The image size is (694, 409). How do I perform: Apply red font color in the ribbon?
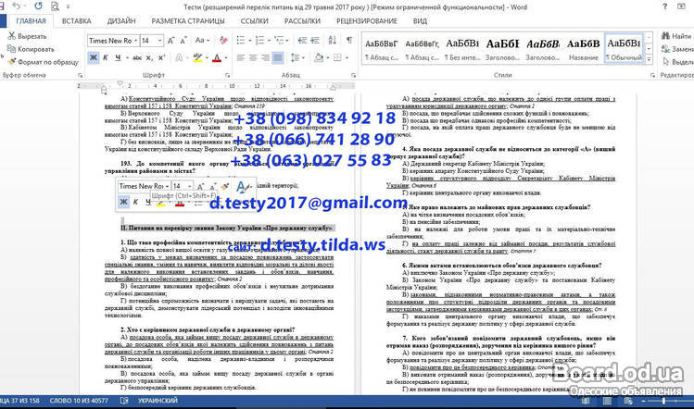point(217,57)
